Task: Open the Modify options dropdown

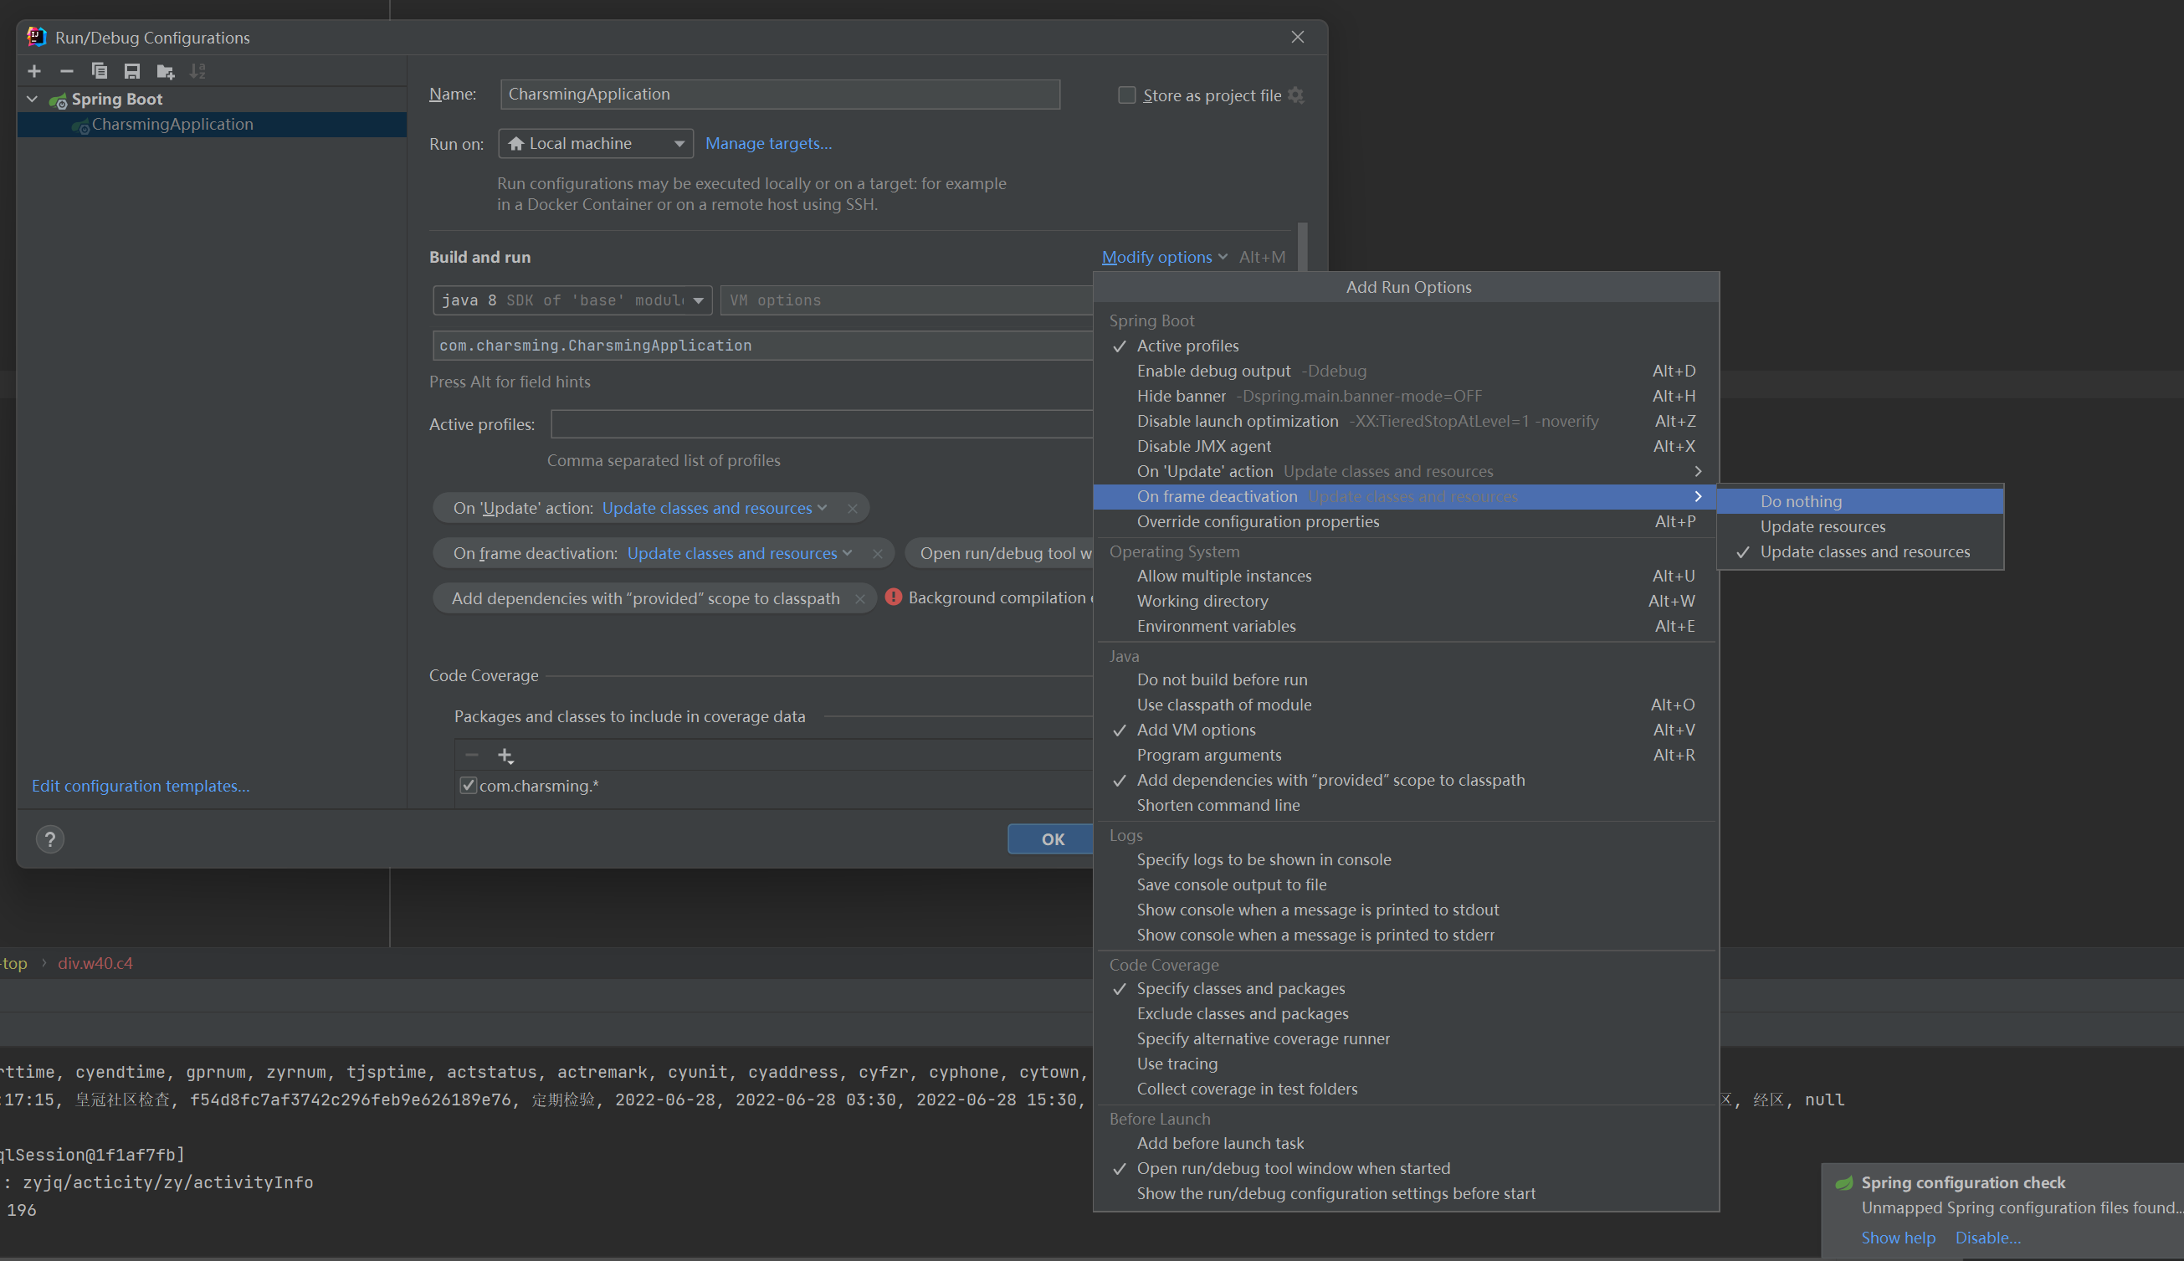Action: pyautogui.click(x=1164, y=257)
